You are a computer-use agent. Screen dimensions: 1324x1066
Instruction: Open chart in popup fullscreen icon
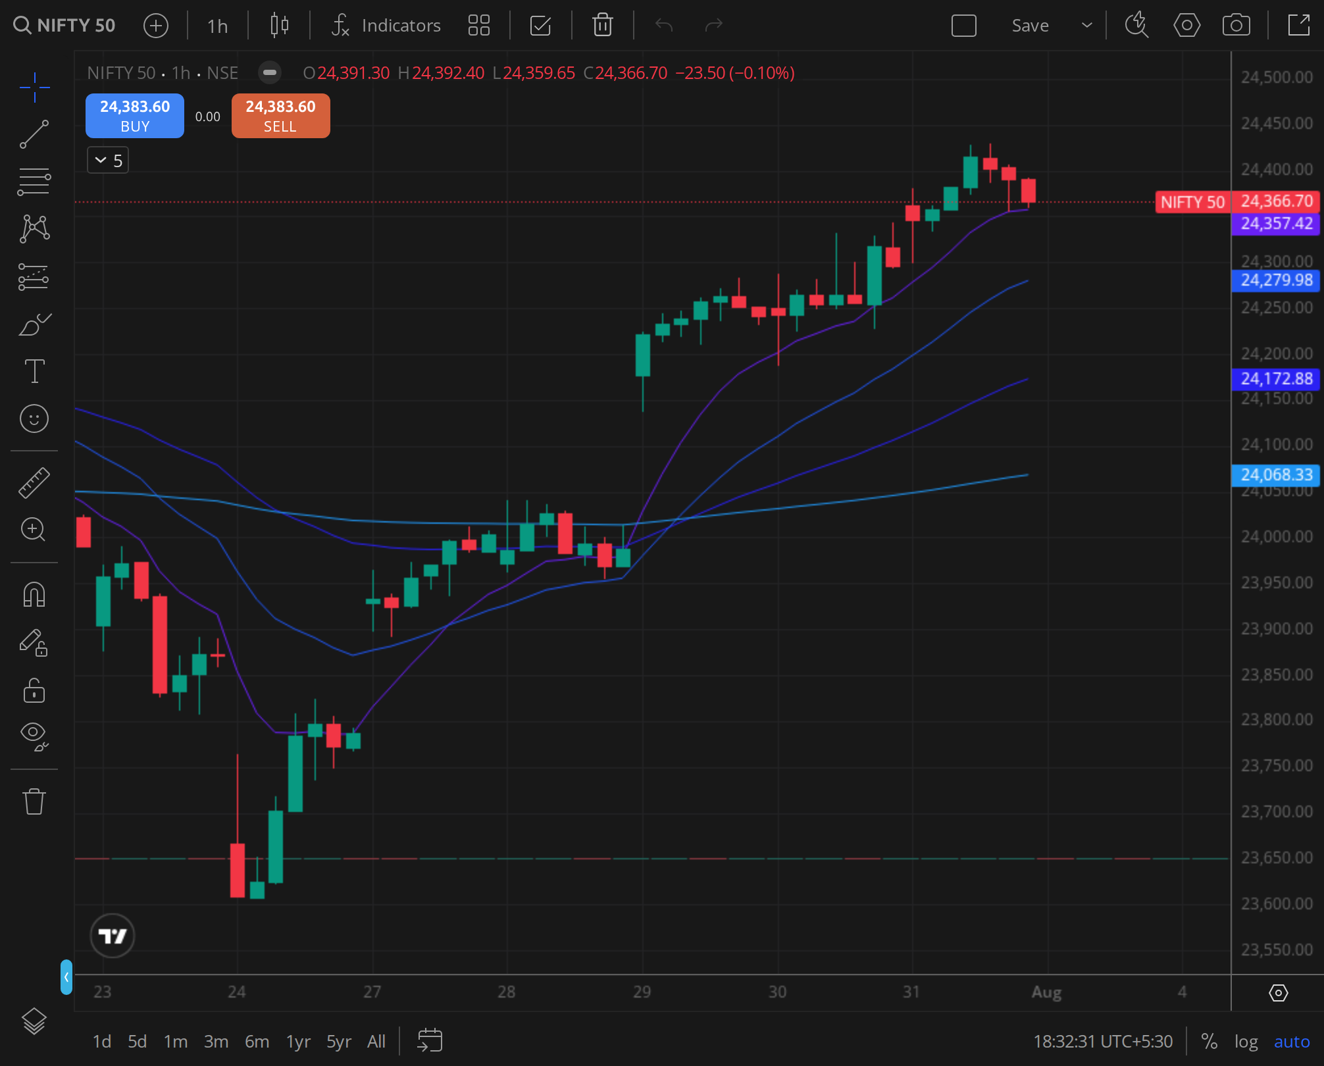pos(1299,26)
